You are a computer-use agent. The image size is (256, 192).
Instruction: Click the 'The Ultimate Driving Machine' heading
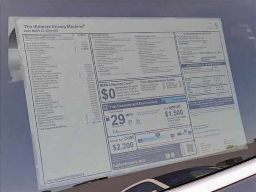tap(54, 26)
